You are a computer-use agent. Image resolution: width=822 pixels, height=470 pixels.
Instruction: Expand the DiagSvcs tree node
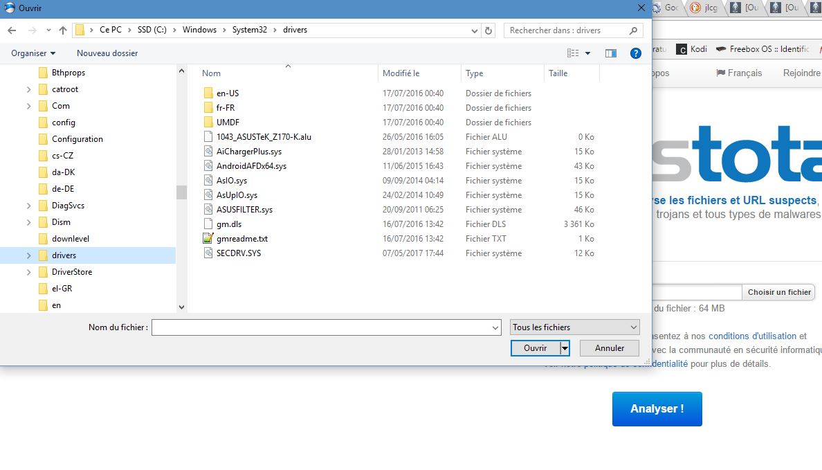point(28,206)
